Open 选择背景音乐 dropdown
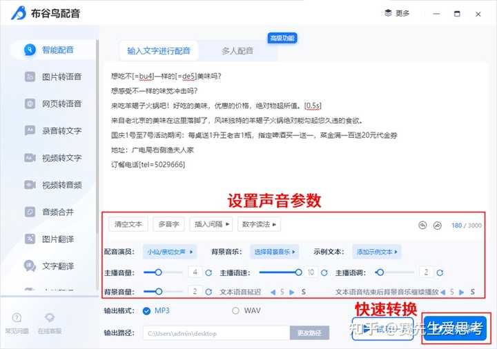 pos(275,252)
